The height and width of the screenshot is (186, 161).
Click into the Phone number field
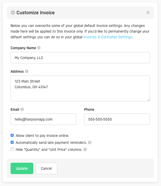tap(117, 119)
